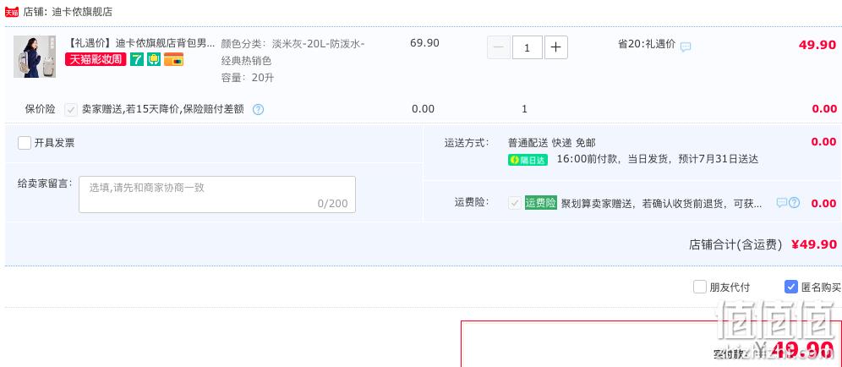Click the 卖家赠送,若15天降价 insurance description
842x367 pixels.
click(162, 109)
